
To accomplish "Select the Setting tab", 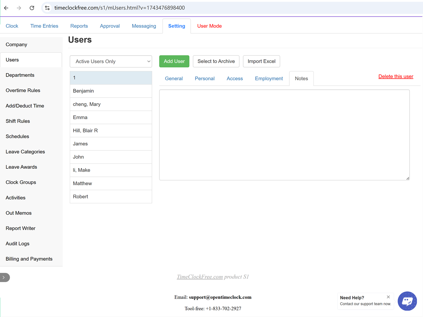I will click(x=177, y=26).
